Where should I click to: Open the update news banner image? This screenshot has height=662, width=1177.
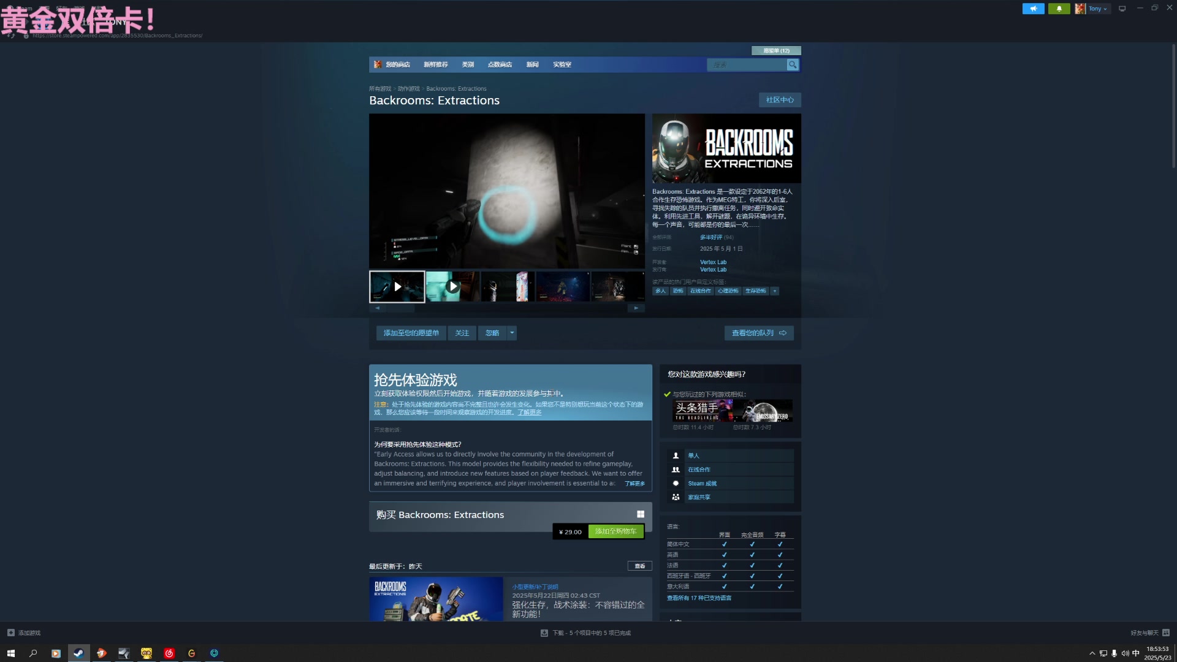pyautogui.click(x=436, y=599)
